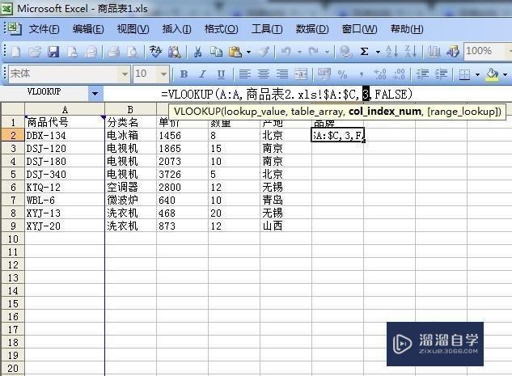Click the 100% zoom box
The image size is (512, 376).
tap(484, 51)
